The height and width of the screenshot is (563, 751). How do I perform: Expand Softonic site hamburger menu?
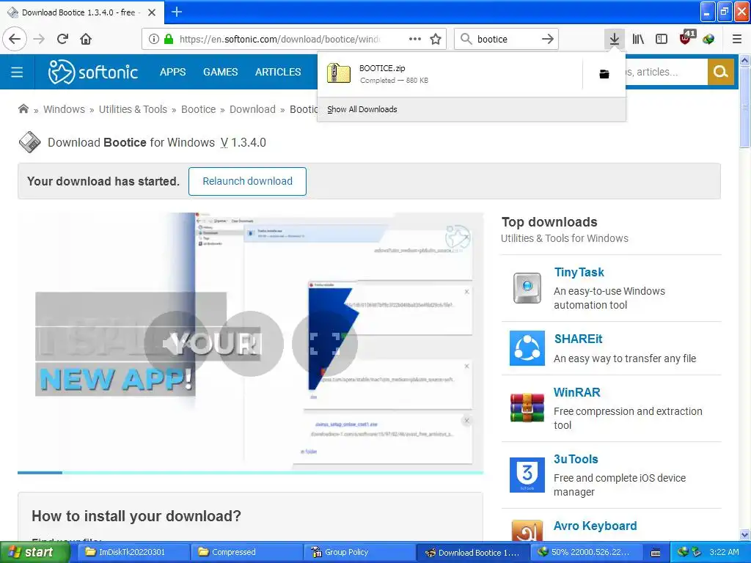coord(17,73)
